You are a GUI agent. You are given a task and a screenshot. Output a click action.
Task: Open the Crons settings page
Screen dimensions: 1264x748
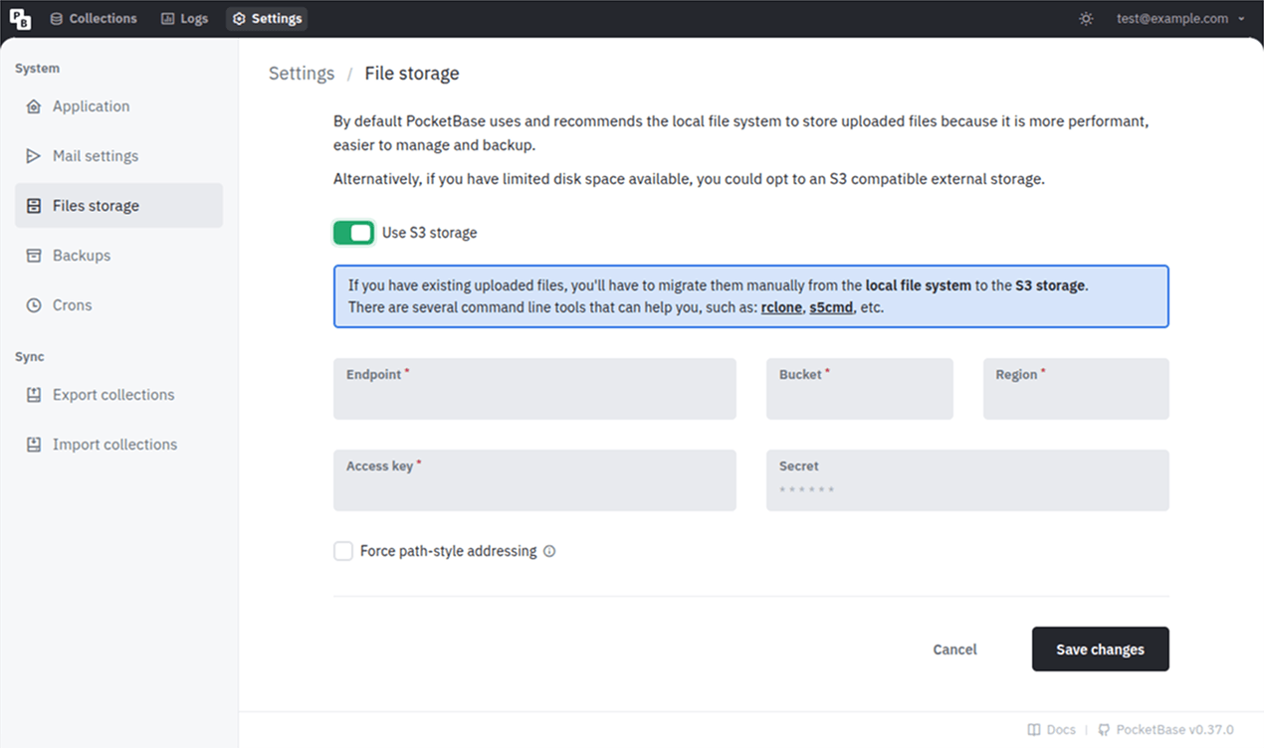[x=118, y=305]
